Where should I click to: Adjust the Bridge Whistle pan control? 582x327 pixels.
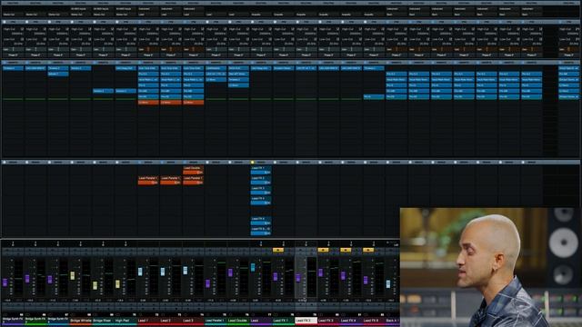81,243
